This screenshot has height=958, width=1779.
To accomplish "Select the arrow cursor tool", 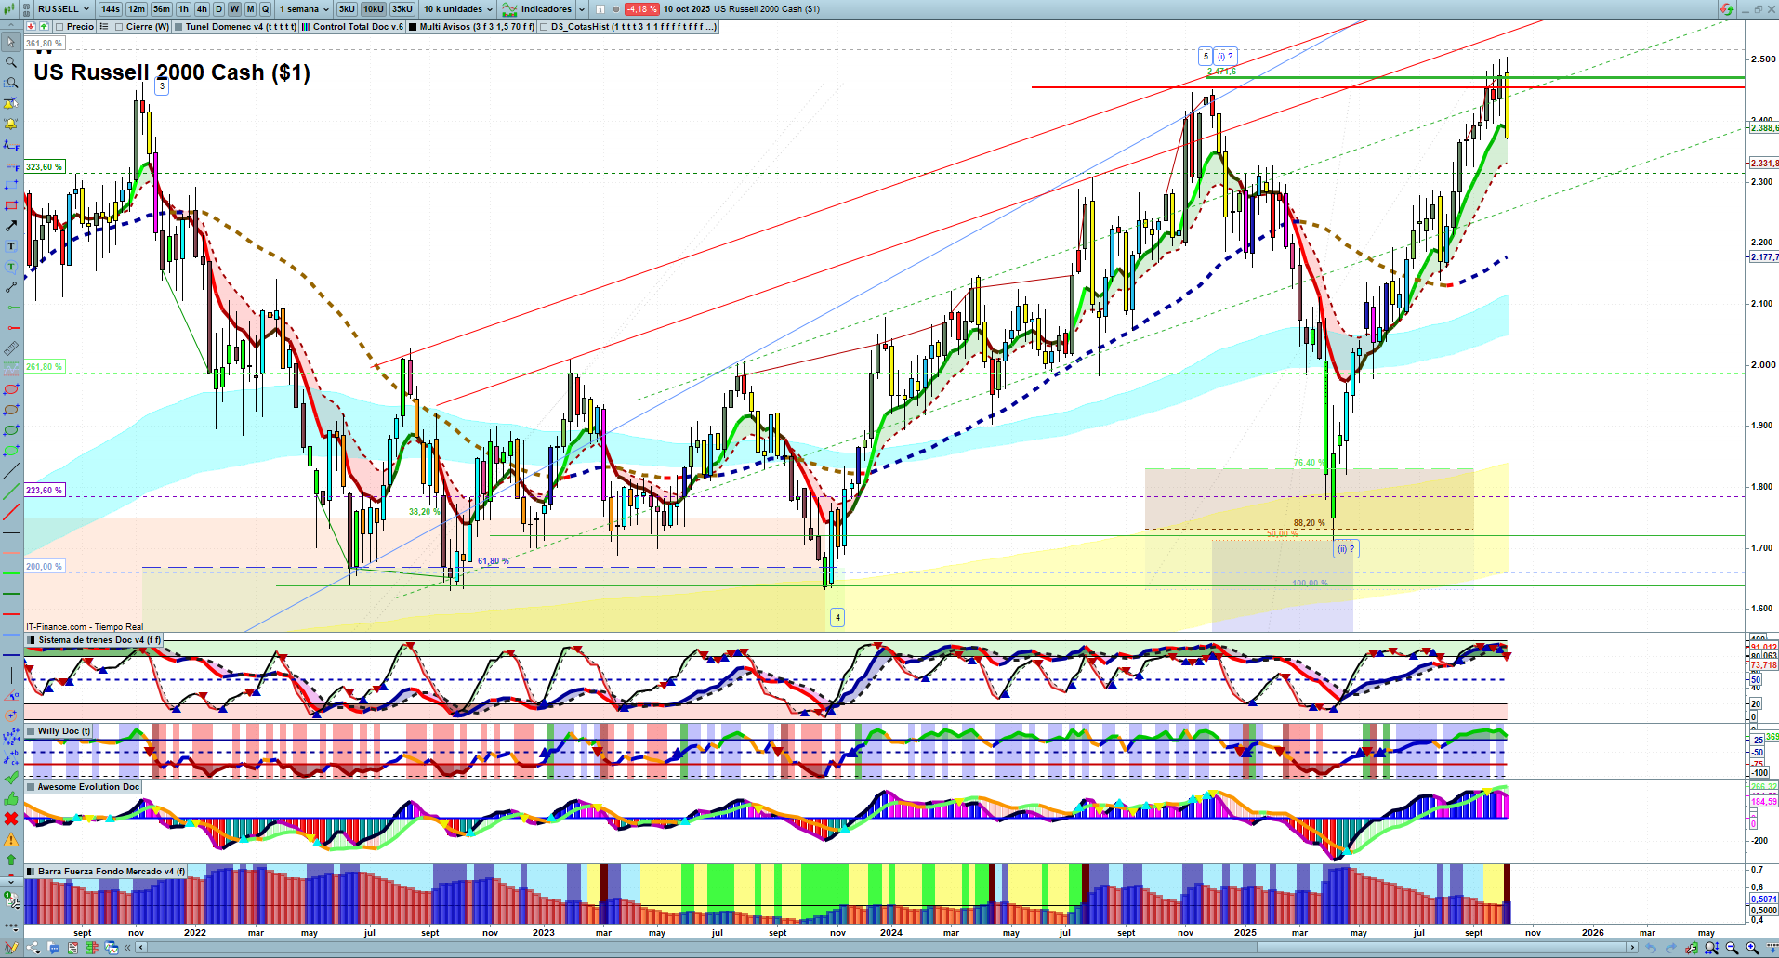I will click(11, 42).
